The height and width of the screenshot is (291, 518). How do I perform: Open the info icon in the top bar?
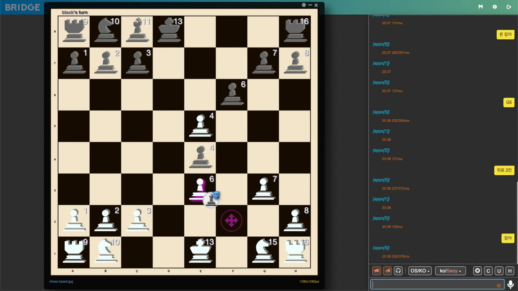tap(495, 6)
